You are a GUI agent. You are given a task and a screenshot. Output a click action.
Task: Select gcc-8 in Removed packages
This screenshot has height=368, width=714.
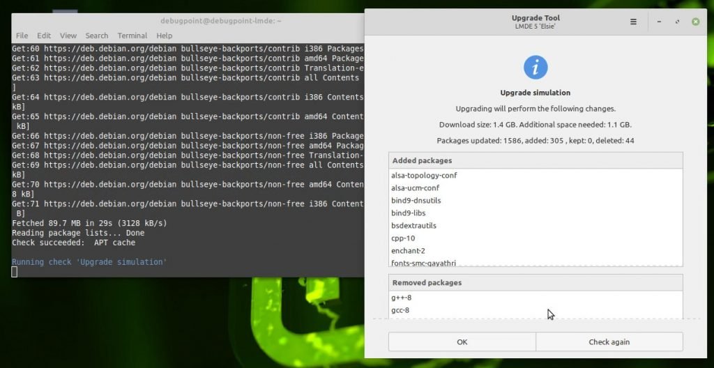click(x=401, y=310)
